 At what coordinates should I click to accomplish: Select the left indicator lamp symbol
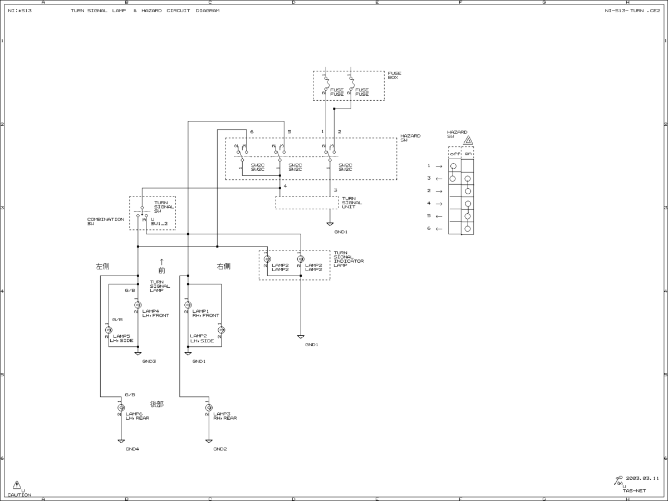pos(267,259)
